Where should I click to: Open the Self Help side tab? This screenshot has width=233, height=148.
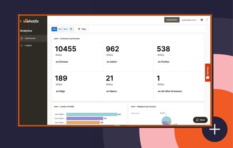tap(208, 72)
